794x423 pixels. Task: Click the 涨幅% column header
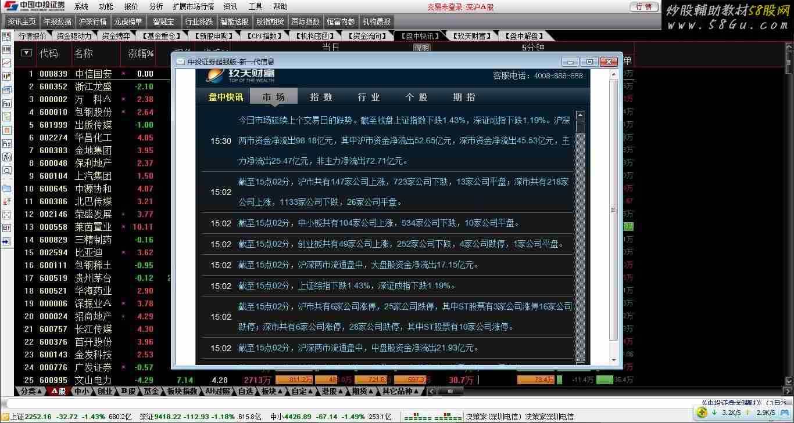pyautogui.click(x=141, y=53)
